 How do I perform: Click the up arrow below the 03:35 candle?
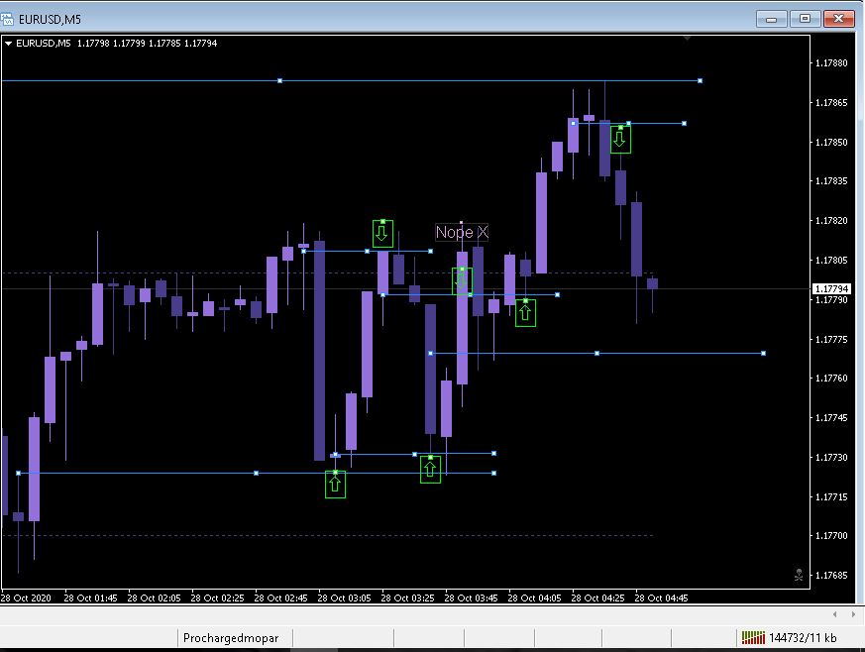[430, 470]
